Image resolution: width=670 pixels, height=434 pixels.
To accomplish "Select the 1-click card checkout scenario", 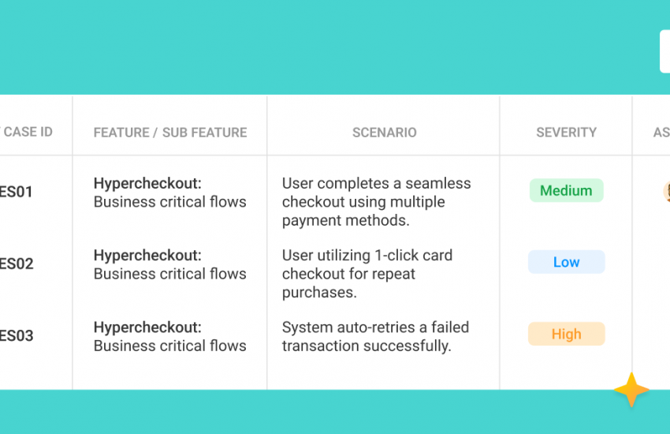I will 367,274.
